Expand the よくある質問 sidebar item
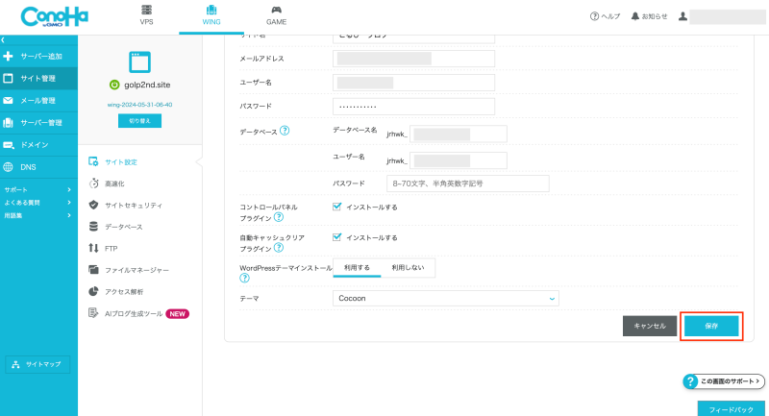Viewport: 769px width, 416px height. [37, 203]
